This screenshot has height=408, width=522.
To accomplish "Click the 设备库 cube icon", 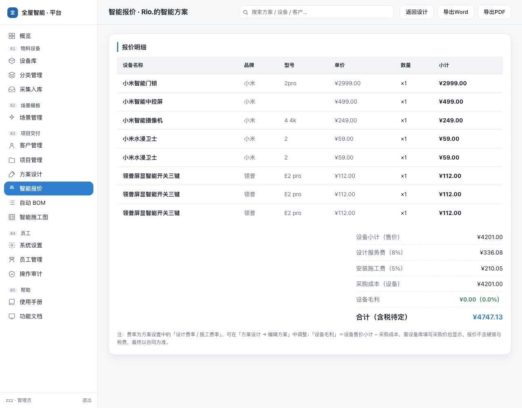I will [x=12, y=61].
